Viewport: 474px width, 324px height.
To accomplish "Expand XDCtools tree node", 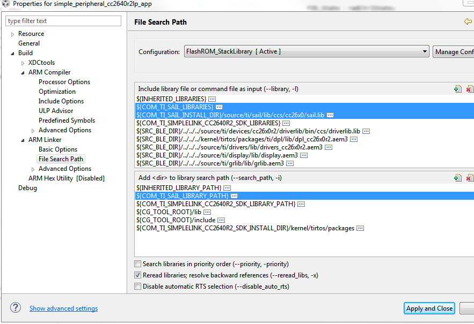I will pos(23,63).
